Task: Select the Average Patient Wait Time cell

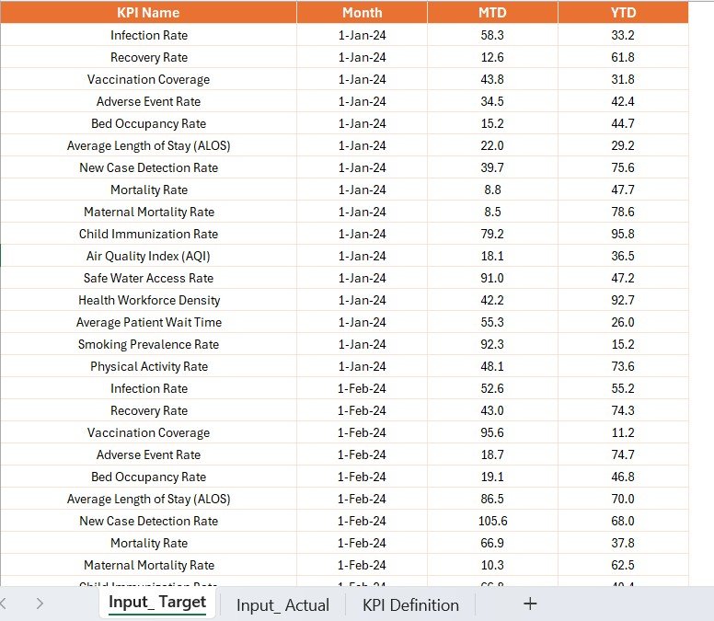Action: click(148, 322)
